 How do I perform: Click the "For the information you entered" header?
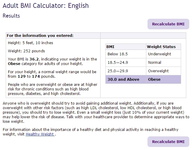[40, 35]
